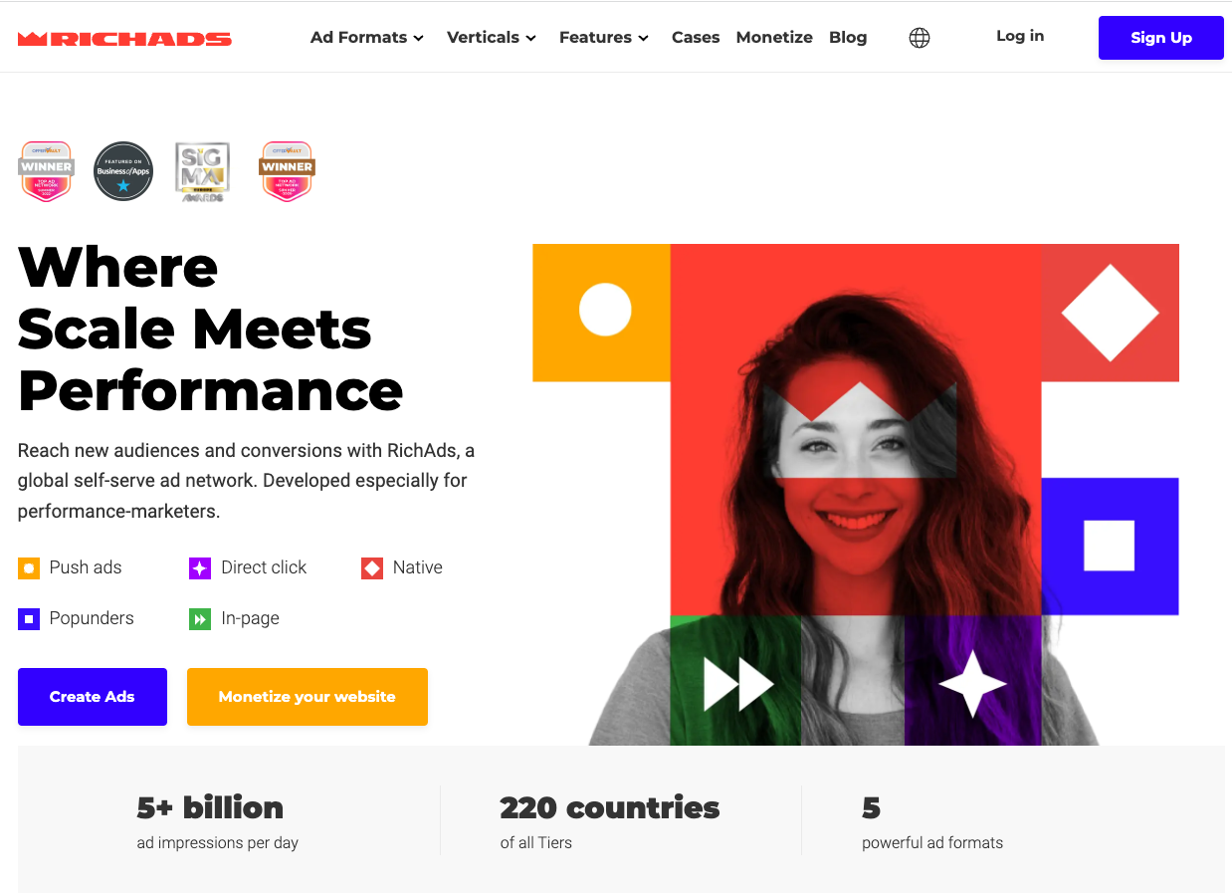Viewport: 1232px width, 893px height.
Task: Click the purple Direct click star icon
Action: [x=200, y=568]
